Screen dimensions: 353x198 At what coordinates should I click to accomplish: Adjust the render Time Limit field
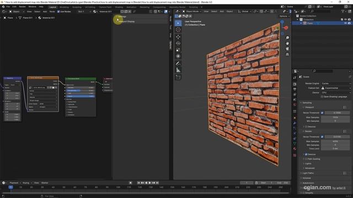[x=335, y=148]
